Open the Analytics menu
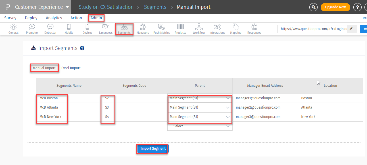This screenshot has width=367, height=165. pyautogui.click(x=54, y=18)
